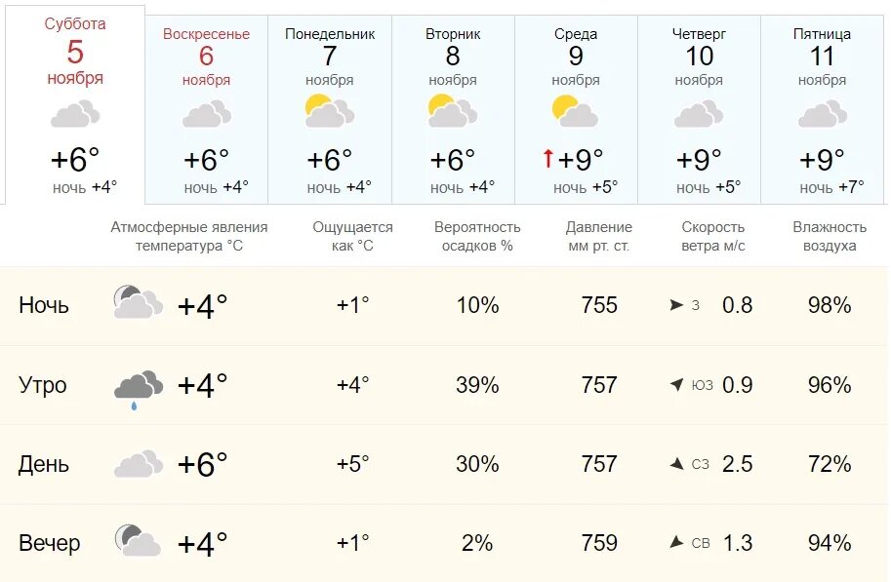Click the moon cloud icon in Вечер row
This screenshot has height=582, width=891.
point(138,540)
